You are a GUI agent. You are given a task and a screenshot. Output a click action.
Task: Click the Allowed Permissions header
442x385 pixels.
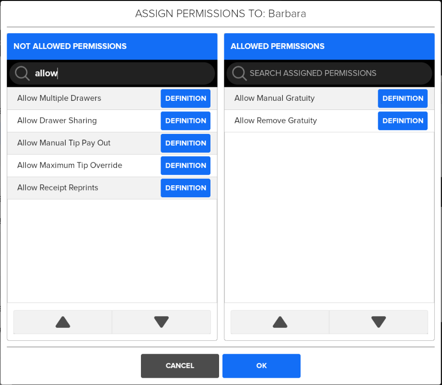click(329, 46)
